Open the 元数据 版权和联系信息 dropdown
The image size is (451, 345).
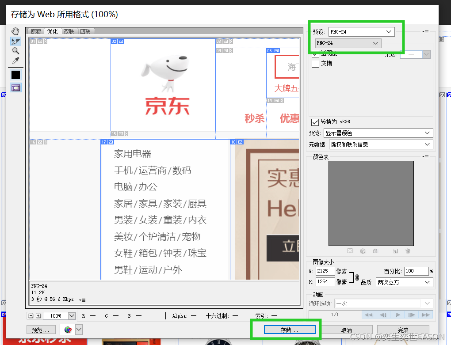pyautogui.click(x=381, y=144)
